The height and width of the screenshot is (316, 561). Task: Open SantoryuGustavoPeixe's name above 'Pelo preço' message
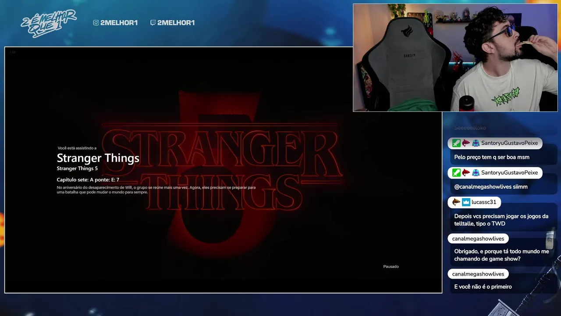509,143
